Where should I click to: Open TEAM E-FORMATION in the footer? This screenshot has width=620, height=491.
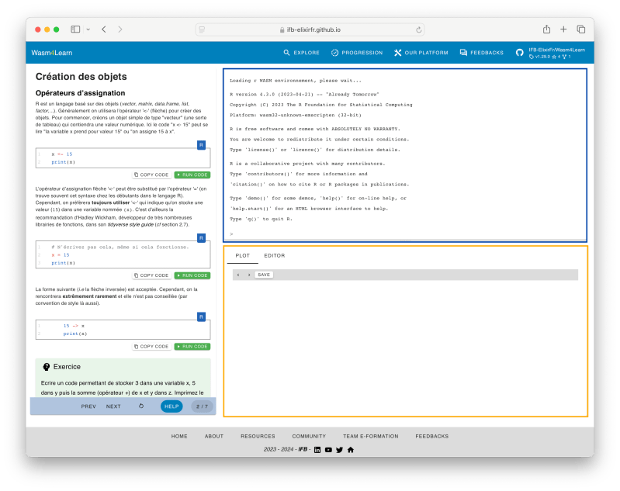(370, 437)
